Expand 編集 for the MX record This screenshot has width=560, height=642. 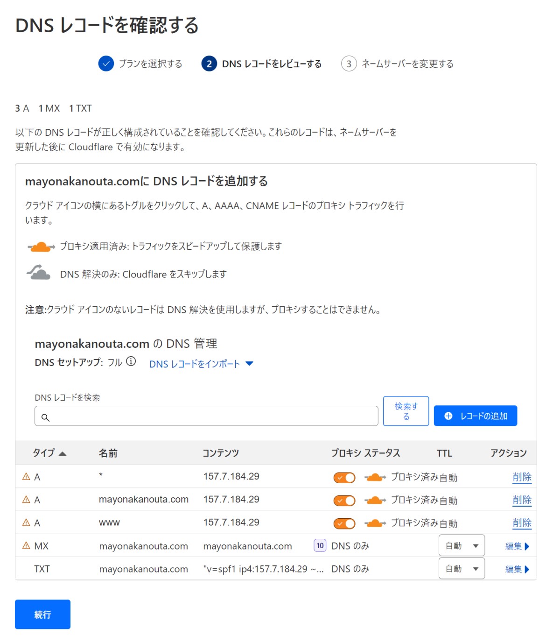[x=517, y=546]
